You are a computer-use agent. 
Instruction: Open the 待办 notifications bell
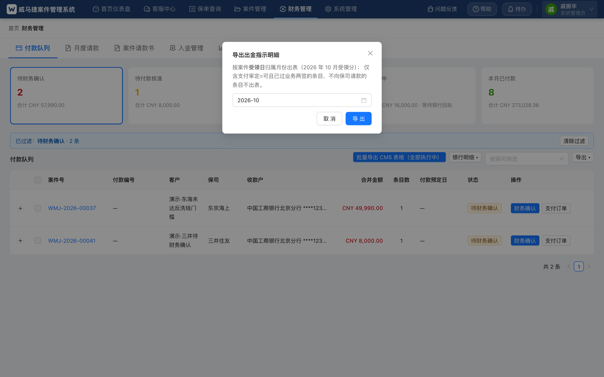(517, 9)
